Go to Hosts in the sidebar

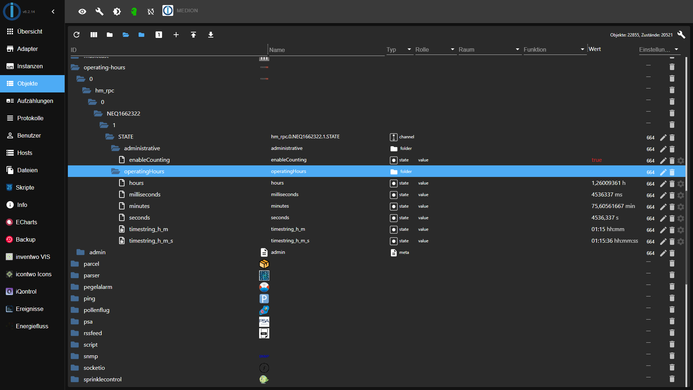click(32, 153)
